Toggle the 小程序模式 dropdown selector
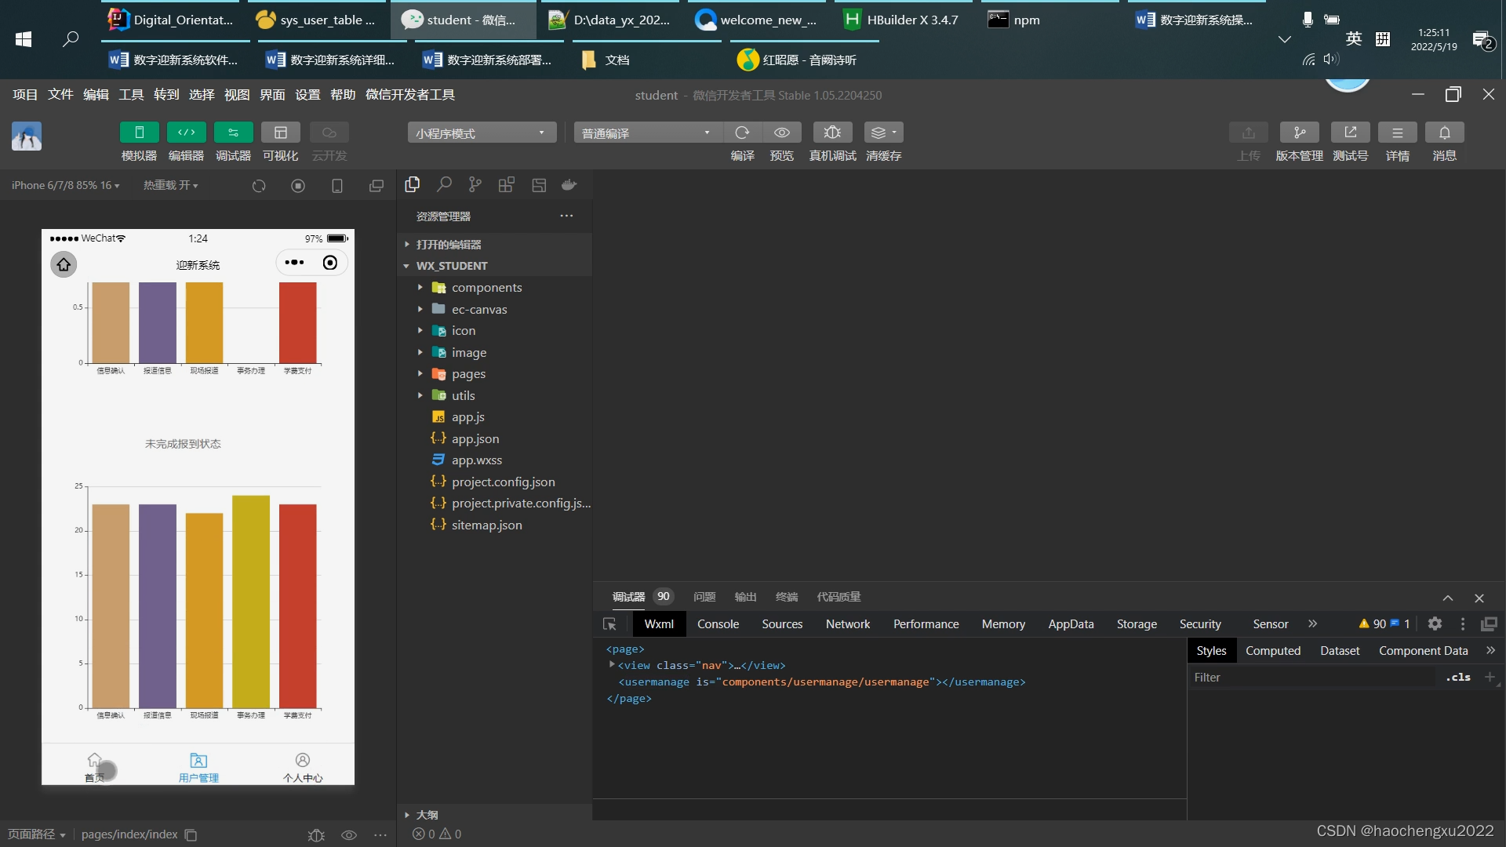Image resolution: width=1506 pixels, height=847 pixels. pos(482,133)
